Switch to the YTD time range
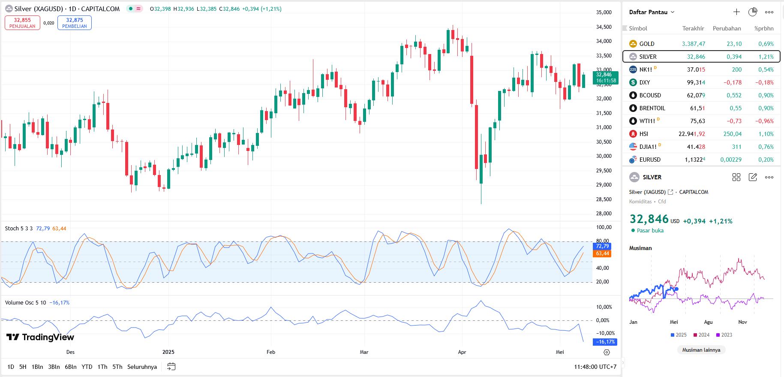784x377 pixels. (87, 367)
